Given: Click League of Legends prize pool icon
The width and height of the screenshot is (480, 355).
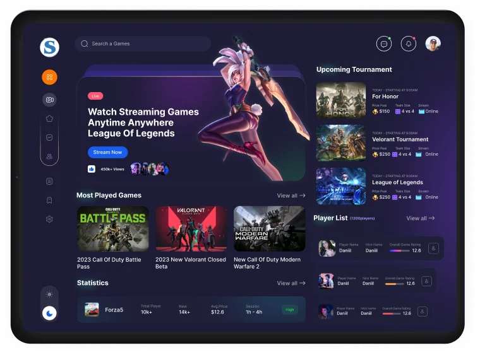Looking at the screenshot, I should [375, 197].
